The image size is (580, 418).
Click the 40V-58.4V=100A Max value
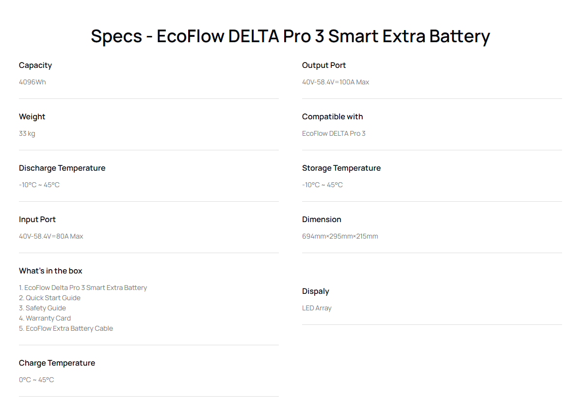tap(336, 82)
